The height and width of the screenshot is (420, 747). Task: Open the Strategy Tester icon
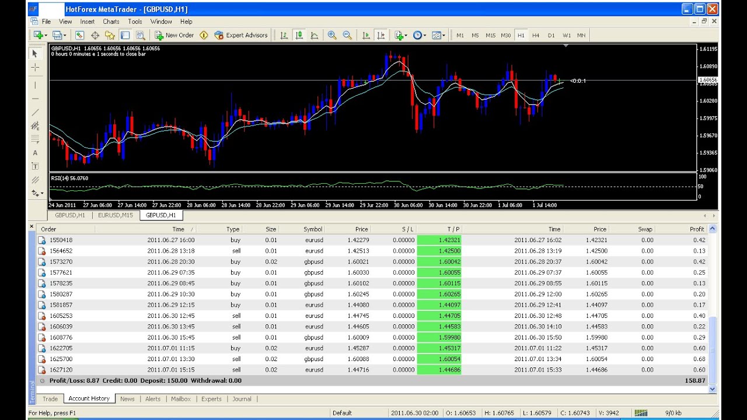[x=140, y=35]
